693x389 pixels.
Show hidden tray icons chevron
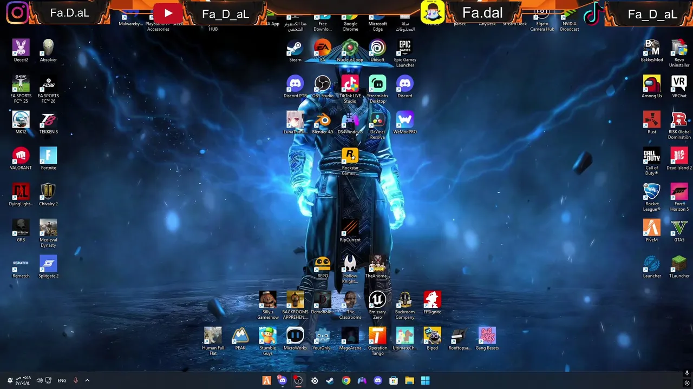coord(87,380)
